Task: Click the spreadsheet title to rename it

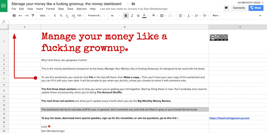Action: 67,4
